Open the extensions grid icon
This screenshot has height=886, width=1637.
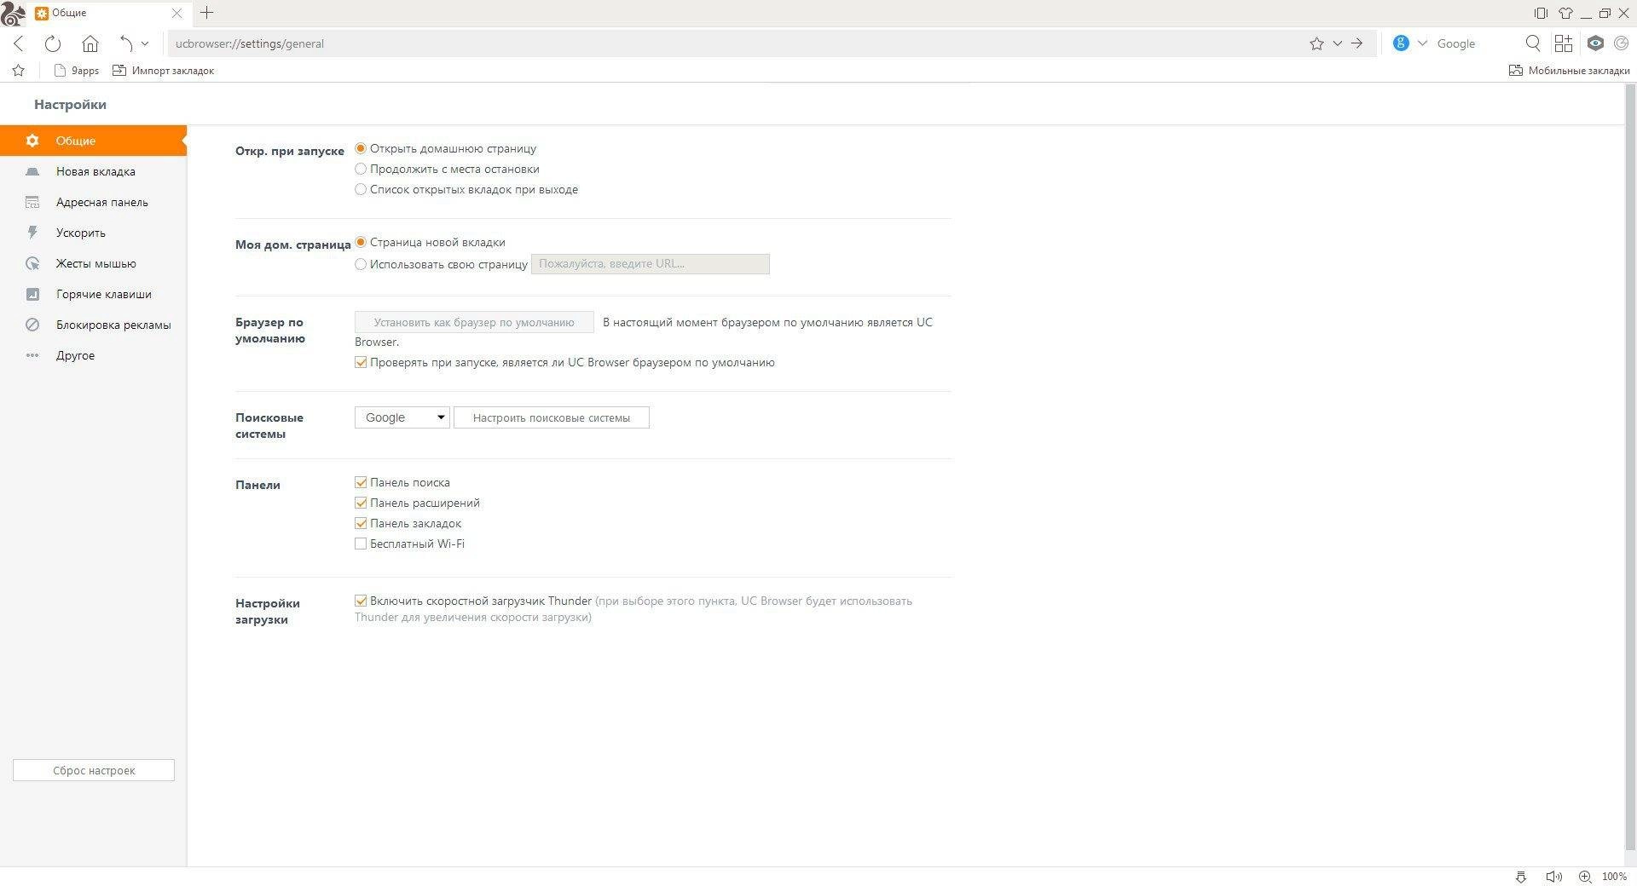1564,43
